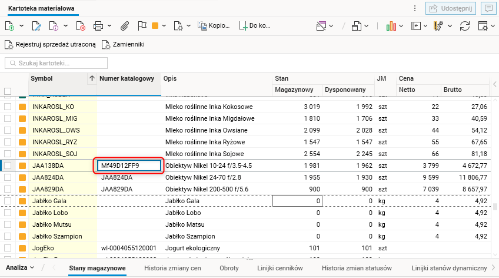Viewport: 499px width, 278px height.
Task: Click the Zamienniki button
Action: pyautogui.click(x=123, y=44)
